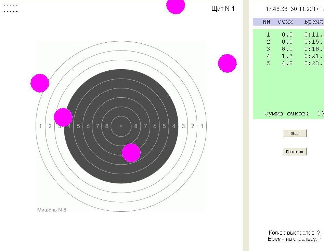The image size is (324, 251).
Task: Select the magenta shot on the upper-left outer ring
Action: [40, 83]
